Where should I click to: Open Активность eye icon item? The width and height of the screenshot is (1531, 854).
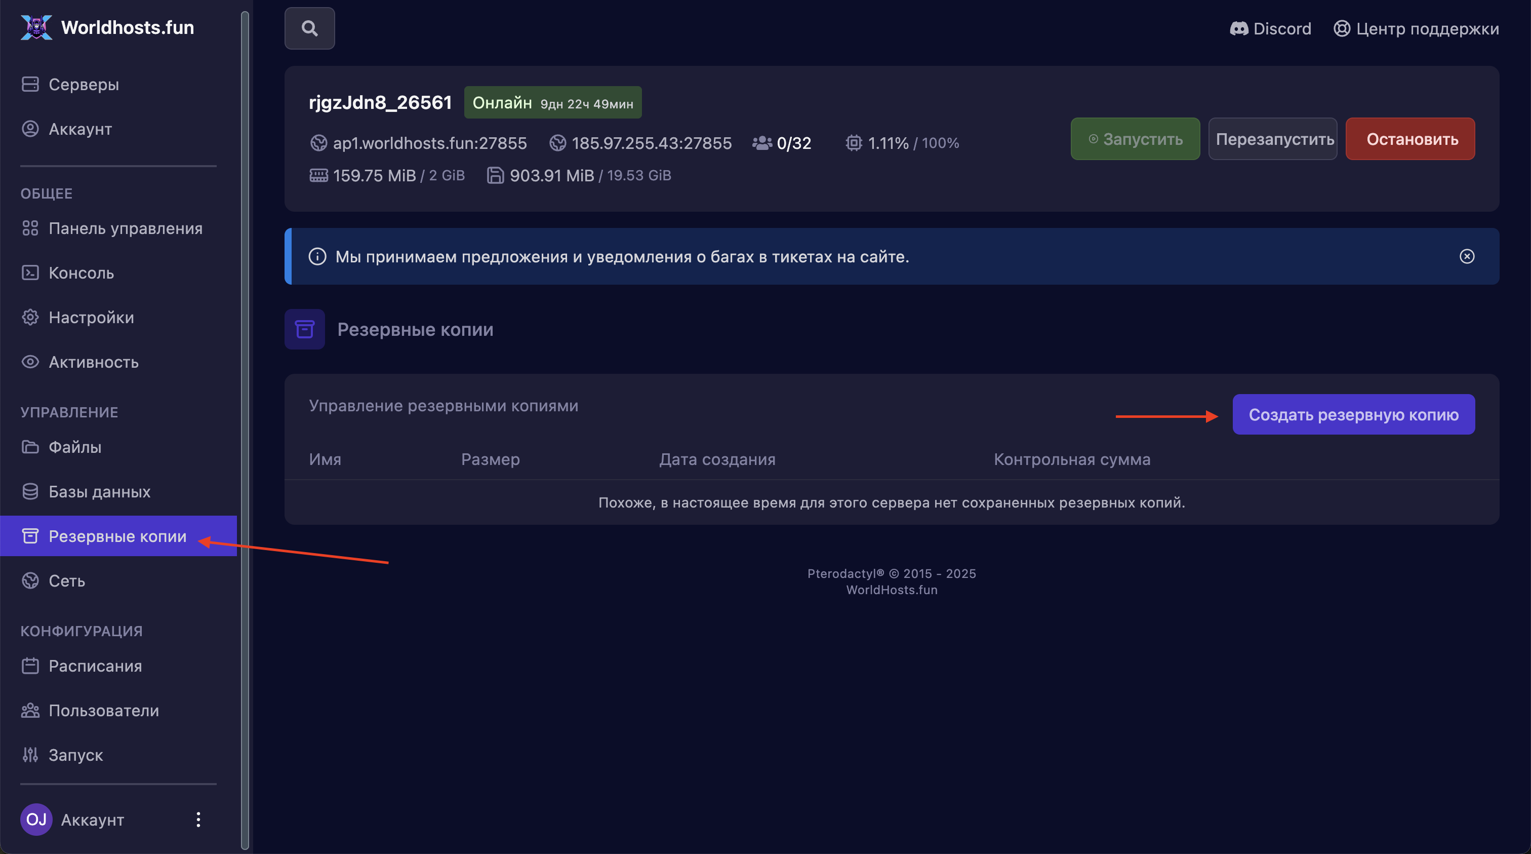(x=93, y=362)
